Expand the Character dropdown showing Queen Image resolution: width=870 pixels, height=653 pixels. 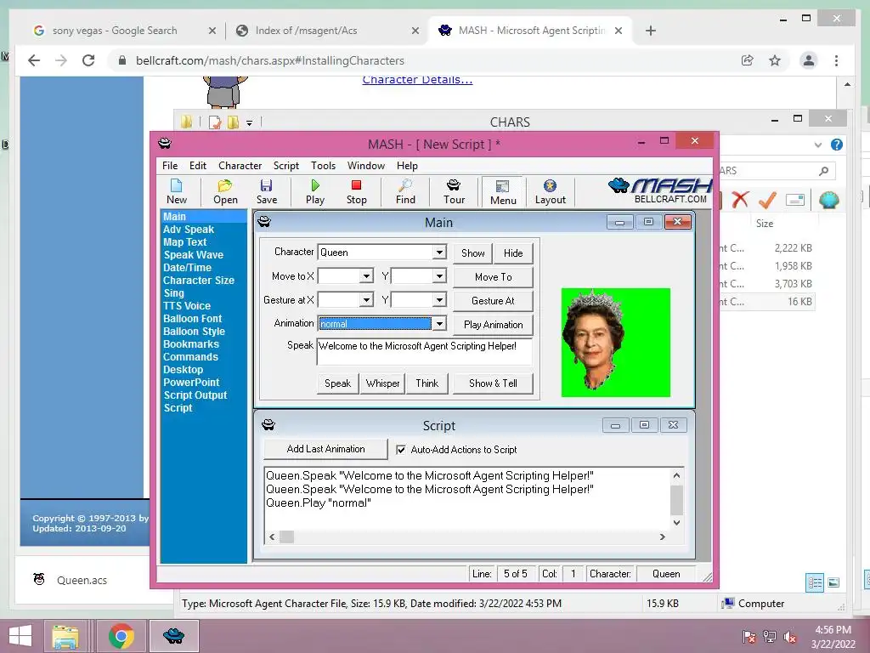pos(439,252)
